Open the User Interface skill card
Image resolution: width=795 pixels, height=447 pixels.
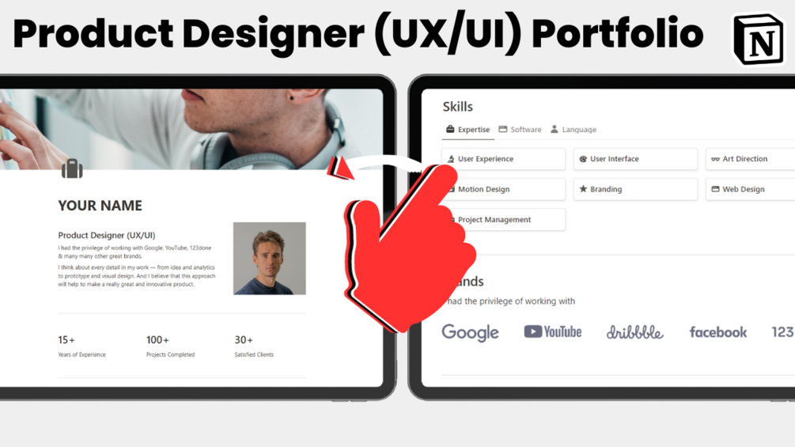635,159
